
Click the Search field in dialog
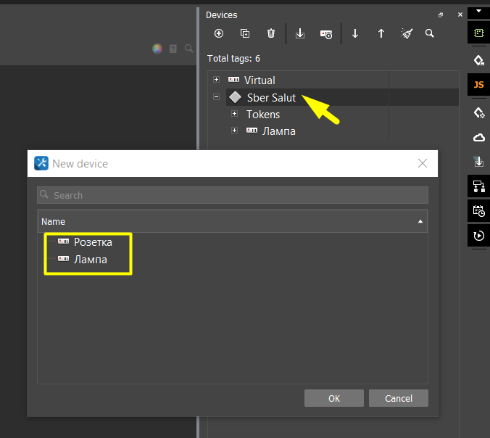click(x=232, y=195)
